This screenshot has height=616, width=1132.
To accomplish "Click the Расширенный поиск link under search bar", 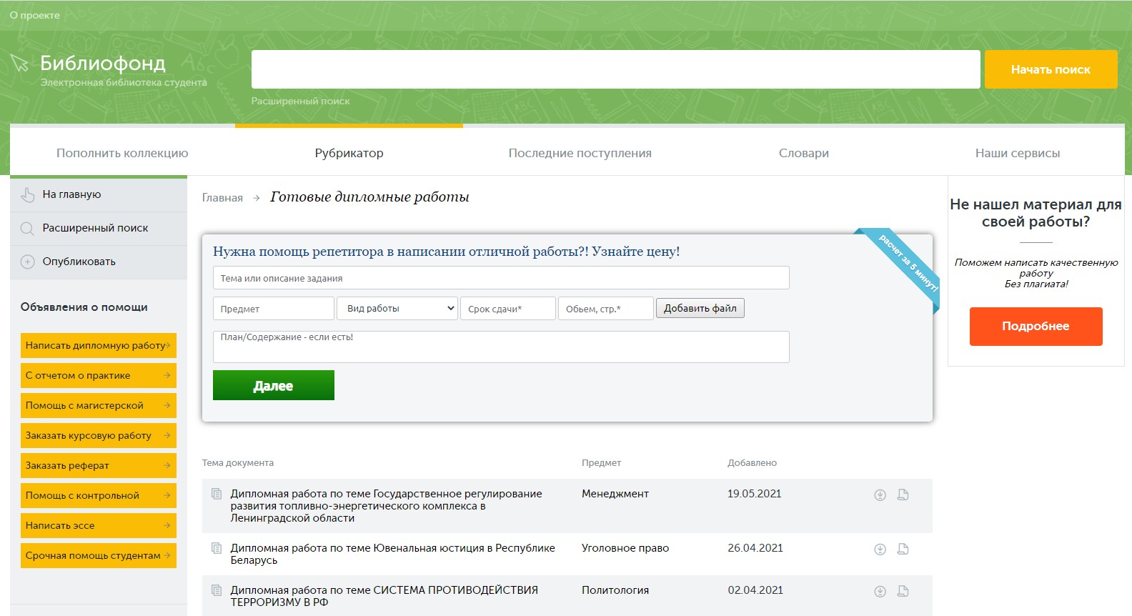I will tap(301, 101).
